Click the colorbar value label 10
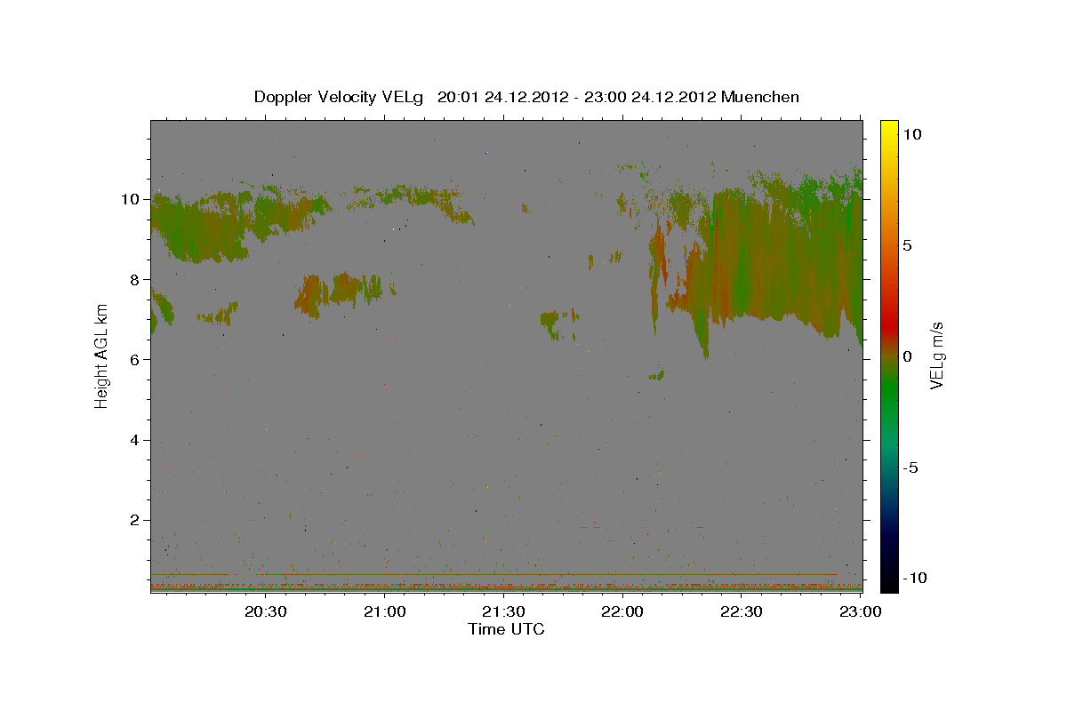This screenshot has height=711, width=1067. pos(912,134)
